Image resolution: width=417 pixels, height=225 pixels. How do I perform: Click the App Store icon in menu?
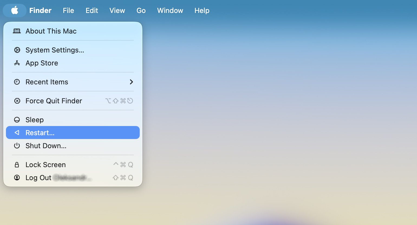[x=17, y=63]
